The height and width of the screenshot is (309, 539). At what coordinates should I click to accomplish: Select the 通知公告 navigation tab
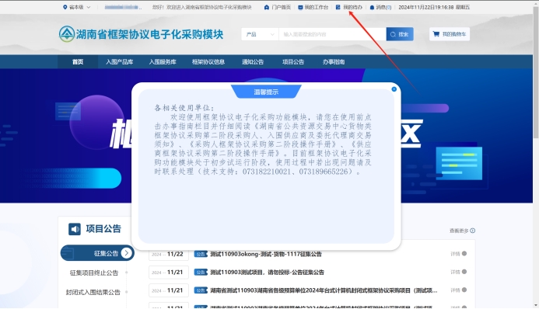253,62
